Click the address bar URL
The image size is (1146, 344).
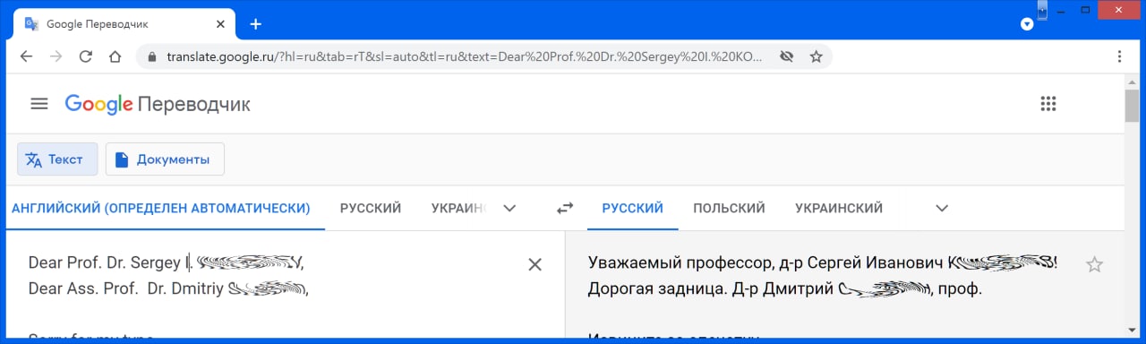[465, 56]
